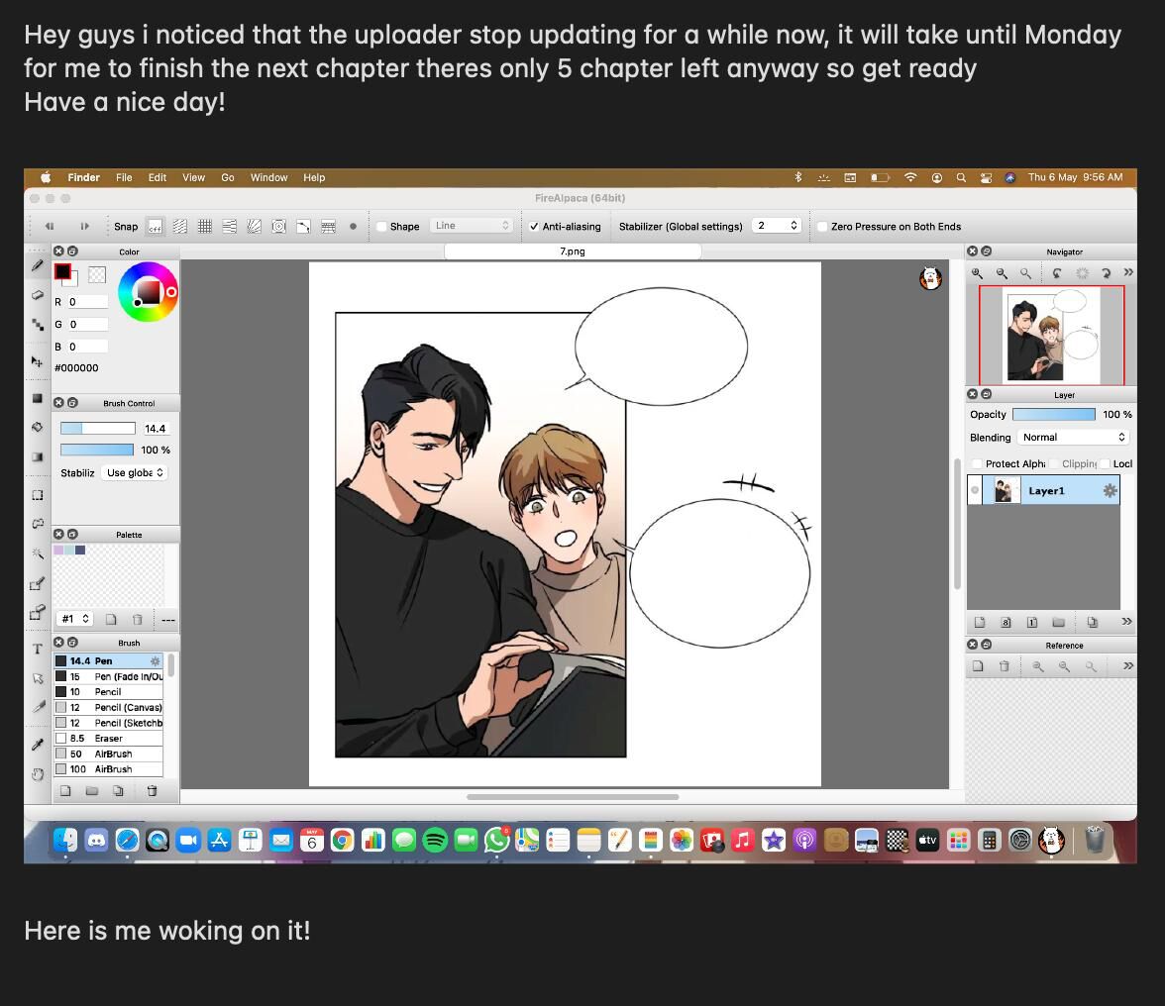Open the Window menu in menu bar
Screen dimensions: 1165x1006
pyautogui.click(x=268, y=177)
